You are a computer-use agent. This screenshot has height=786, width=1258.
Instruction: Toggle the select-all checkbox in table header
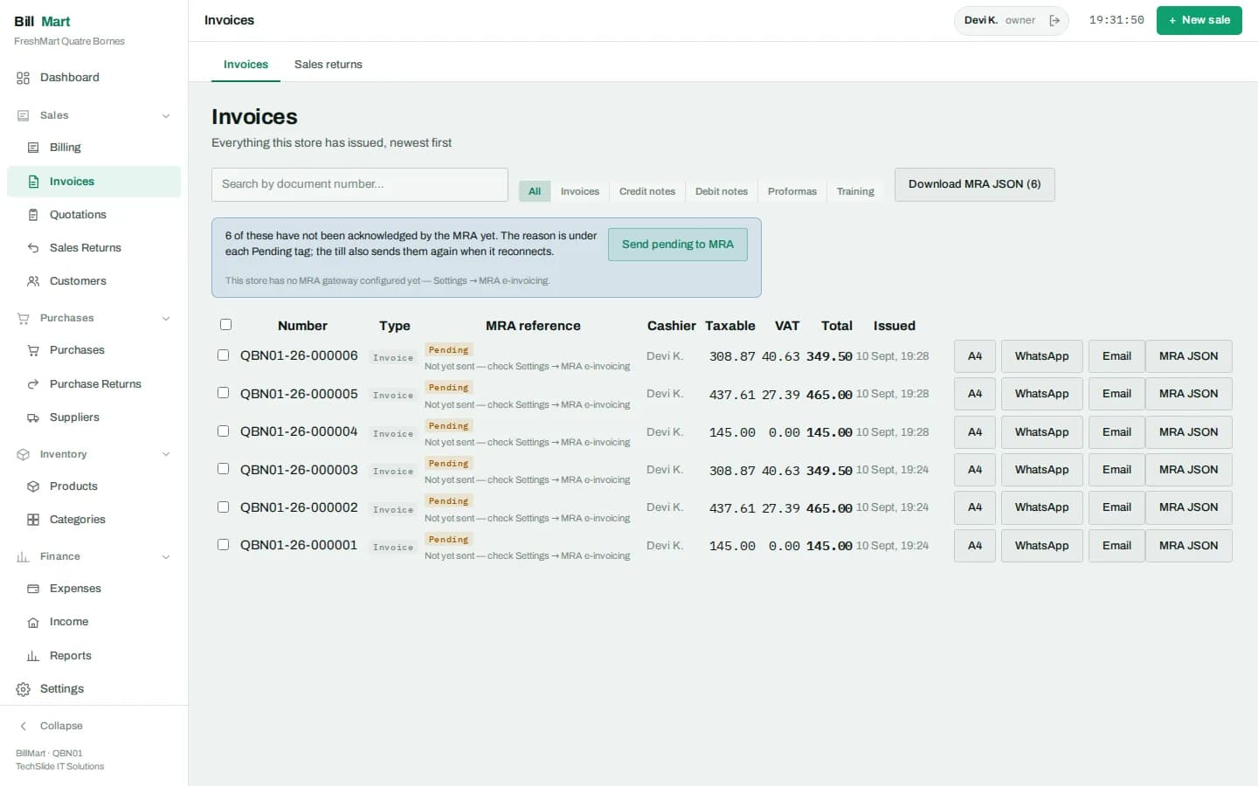pos(225,325)
